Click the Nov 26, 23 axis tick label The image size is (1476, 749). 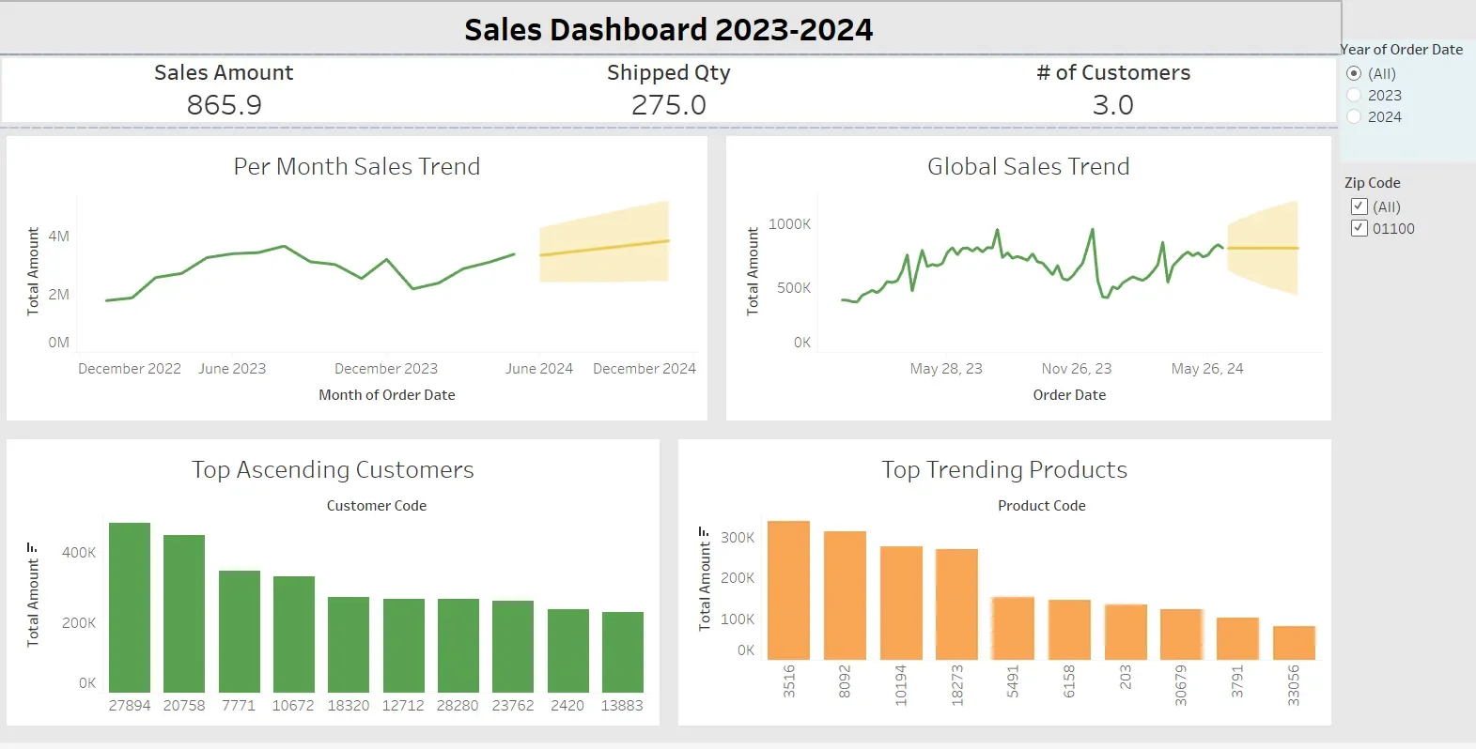(x=1077, y=369)
